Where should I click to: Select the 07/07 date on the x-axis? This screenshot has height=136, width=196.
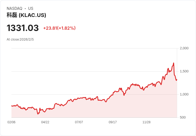click(x=79, y=122)
